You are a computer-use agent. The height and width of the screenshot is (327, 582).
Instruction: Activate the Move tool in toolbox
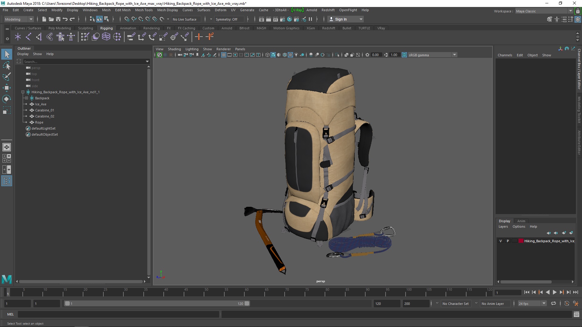coord(7,88)
